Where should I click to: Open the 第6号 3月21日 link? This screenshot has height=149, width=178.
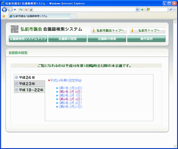point(71,107)
